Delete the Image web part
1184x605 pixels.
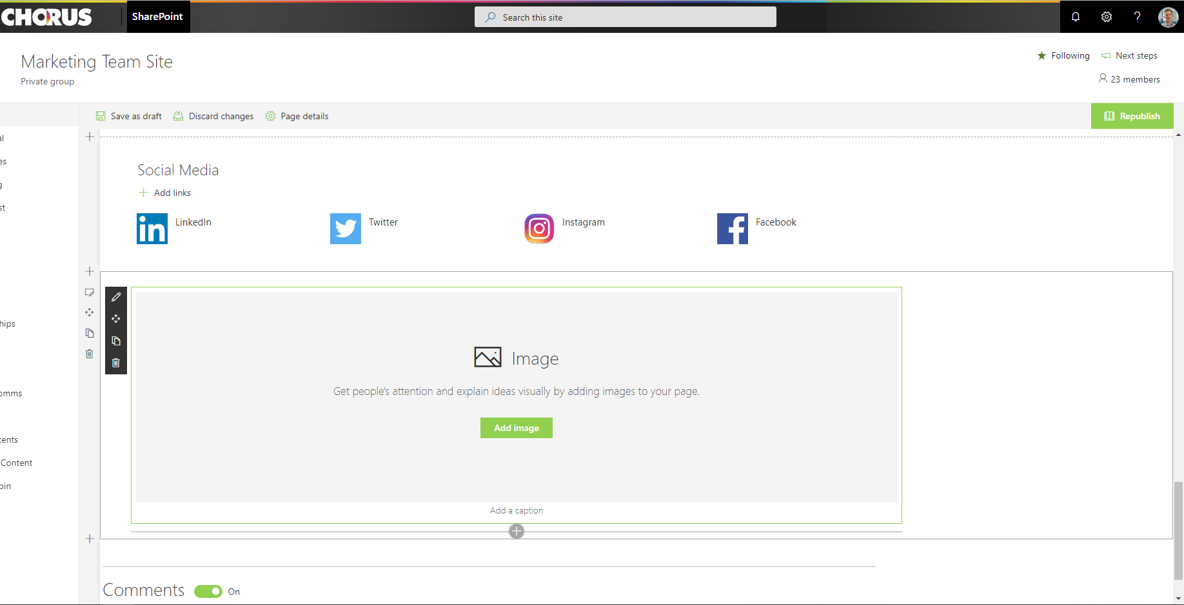(116, 363)
